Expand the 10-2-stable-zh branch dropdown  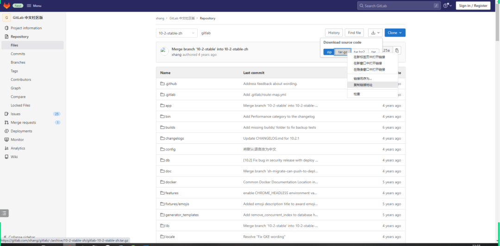coord(177,33)
